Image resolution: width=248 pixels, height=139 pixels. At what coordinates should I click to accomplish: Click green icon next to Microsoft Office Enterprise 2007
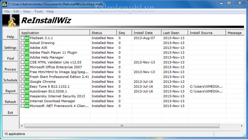tap(27, 67)
